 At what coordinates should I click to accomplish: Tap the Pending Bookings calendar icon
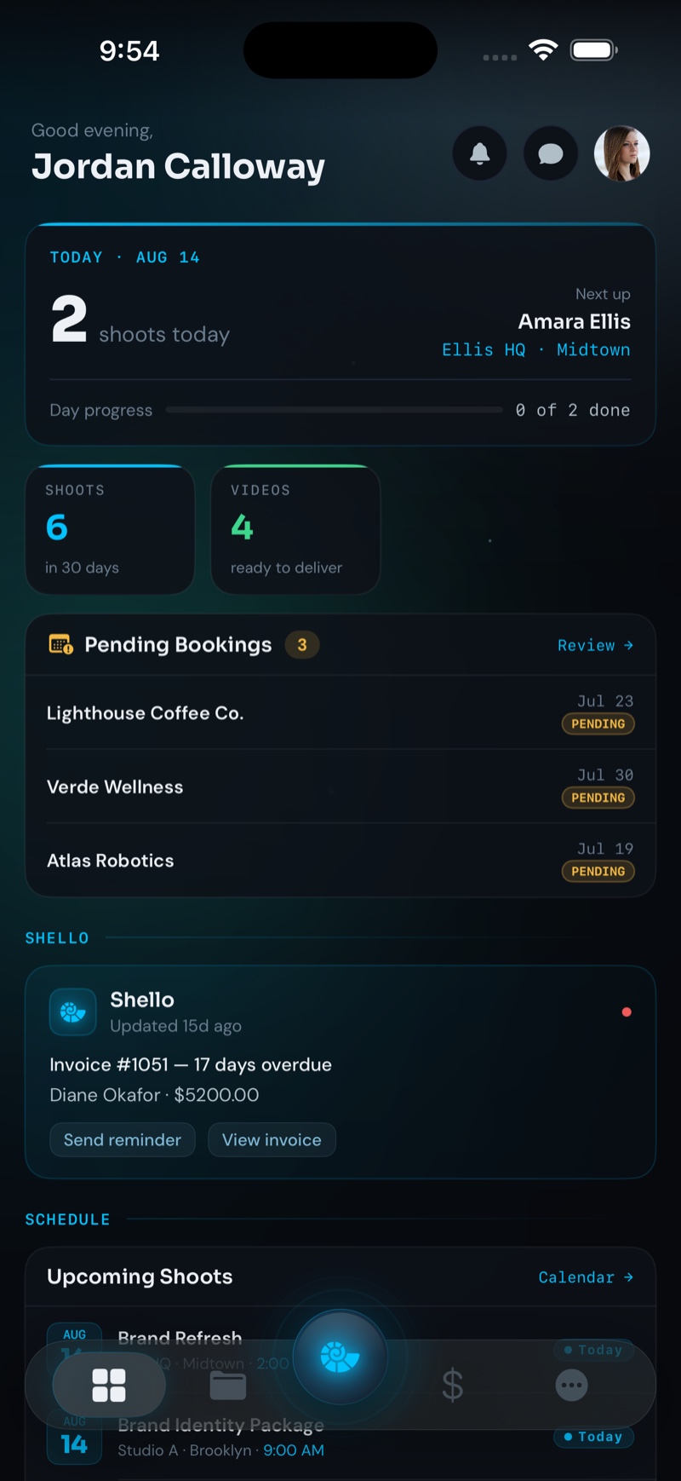(60, 644)
